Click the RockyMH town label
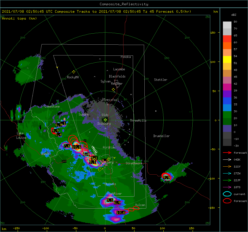The height and width of the screenshot is (232, 248). tap(73, 77)
